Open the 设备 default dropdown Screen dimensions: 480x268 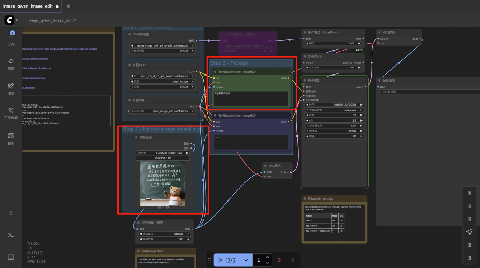click(163, 87)
